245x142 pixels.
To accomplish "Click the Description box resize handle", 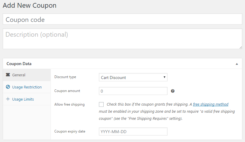I will click(x=241, y=47).
